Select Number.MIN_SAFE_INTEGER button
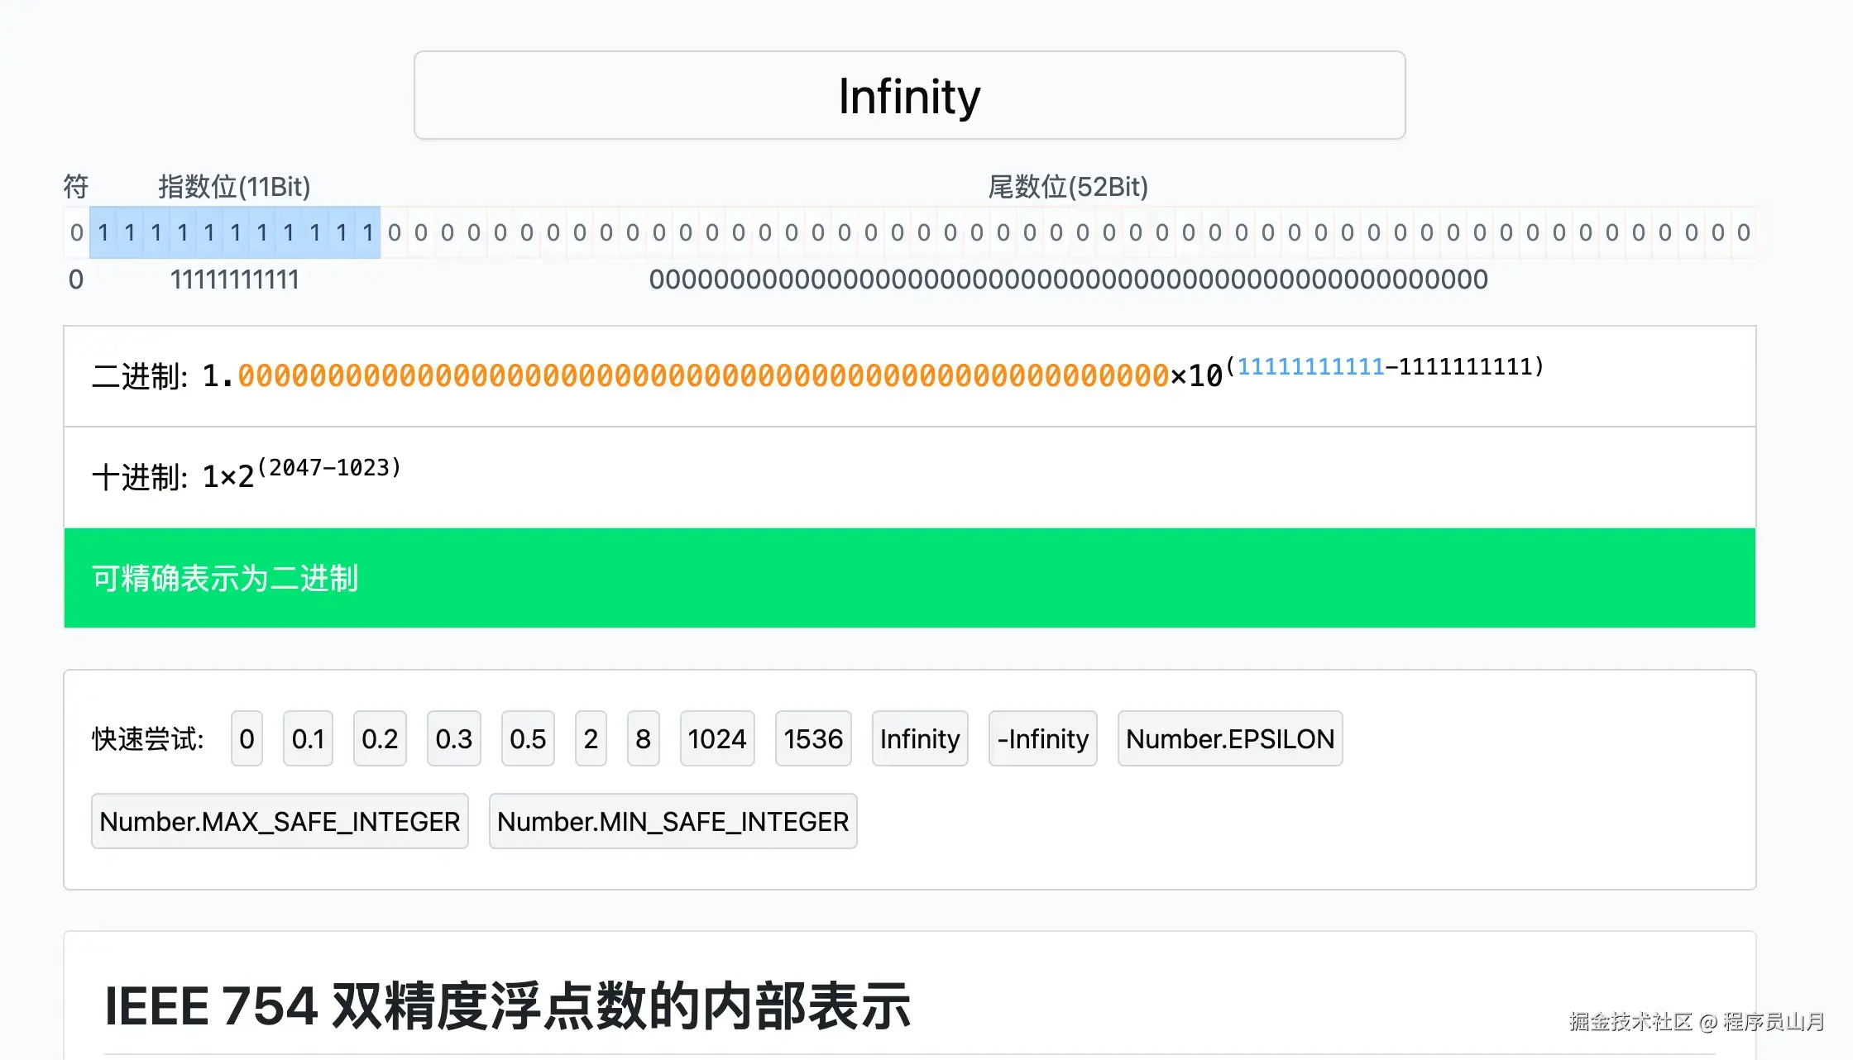The width and height of the screenshot is (1853, 1060). (x=673, y=821)
